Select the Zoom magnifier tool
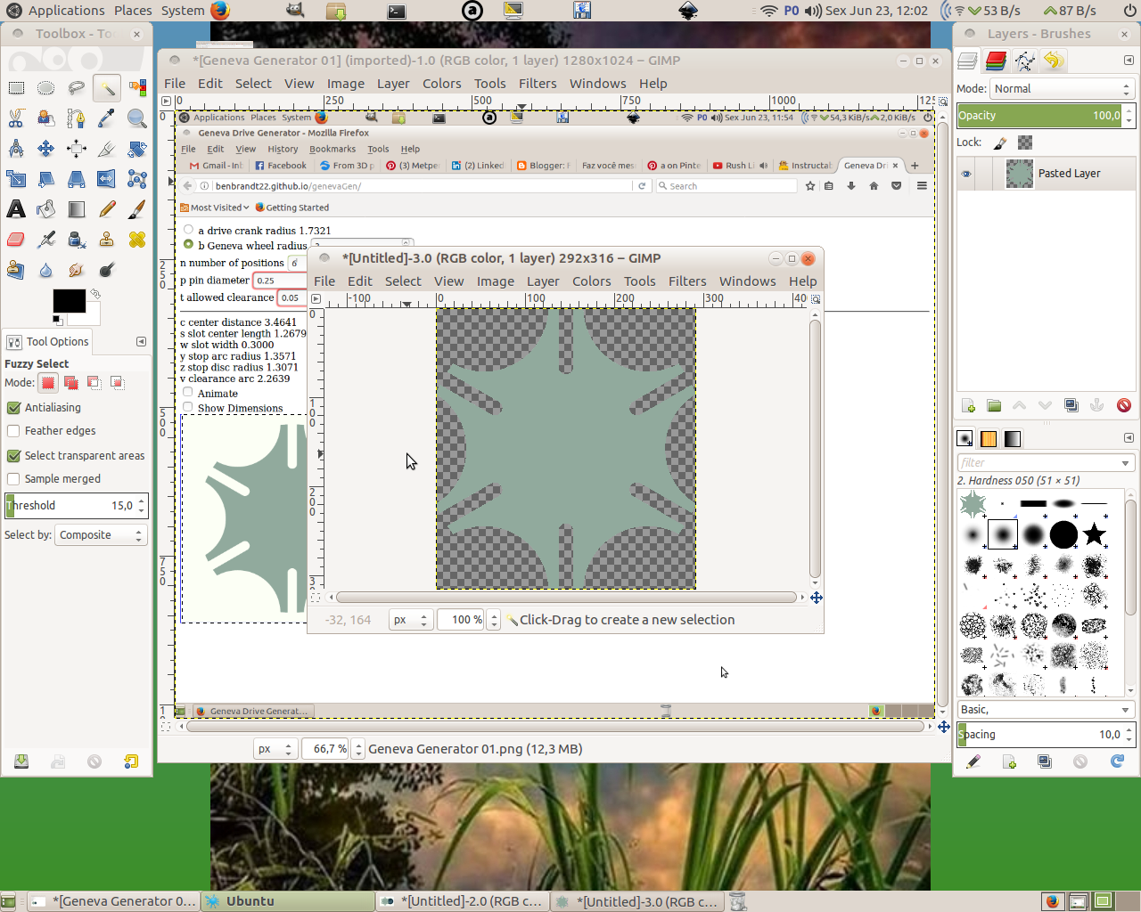The width and height of the screenshot is (1141, 912). pos(137,118)
